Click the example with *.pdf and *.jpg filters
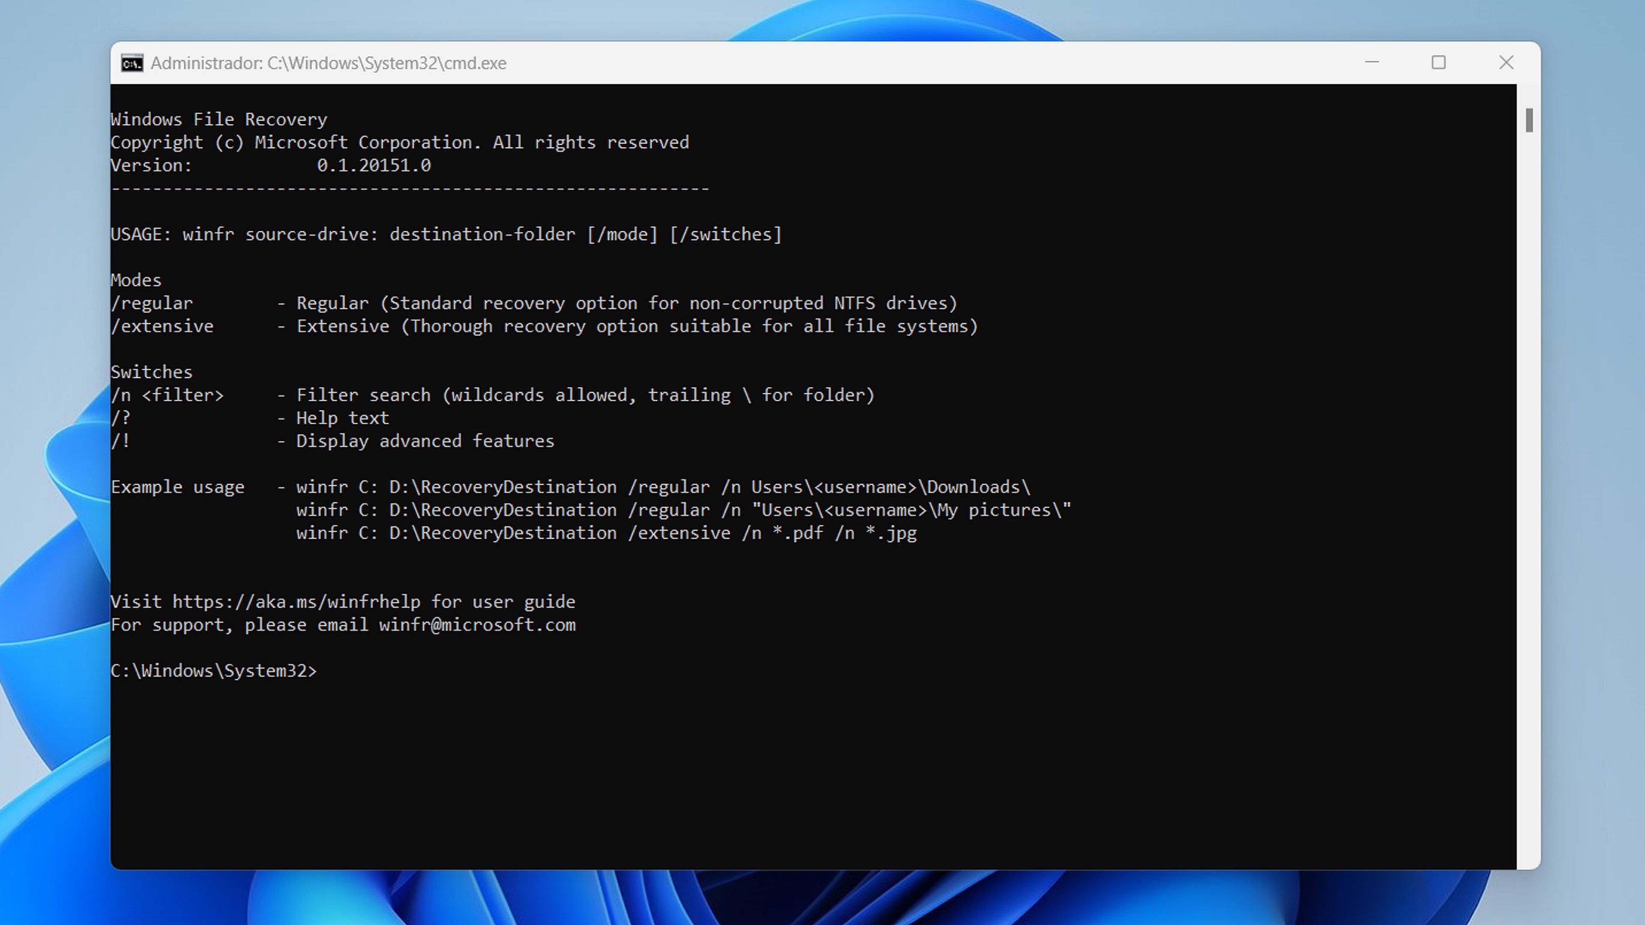1645x925 pixels. point(607,533)
